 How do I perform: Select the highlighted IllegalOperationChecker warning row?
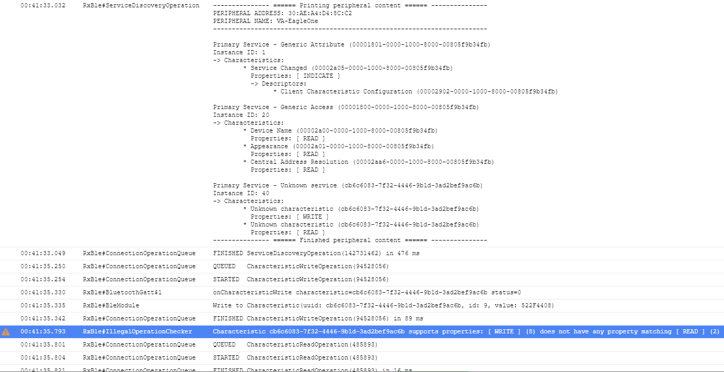[365, 331]
